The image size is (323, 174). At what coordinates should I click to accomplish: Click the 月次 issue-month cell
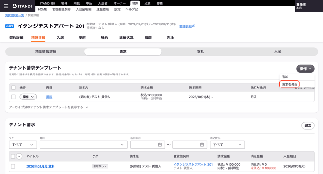click(254, 97)
